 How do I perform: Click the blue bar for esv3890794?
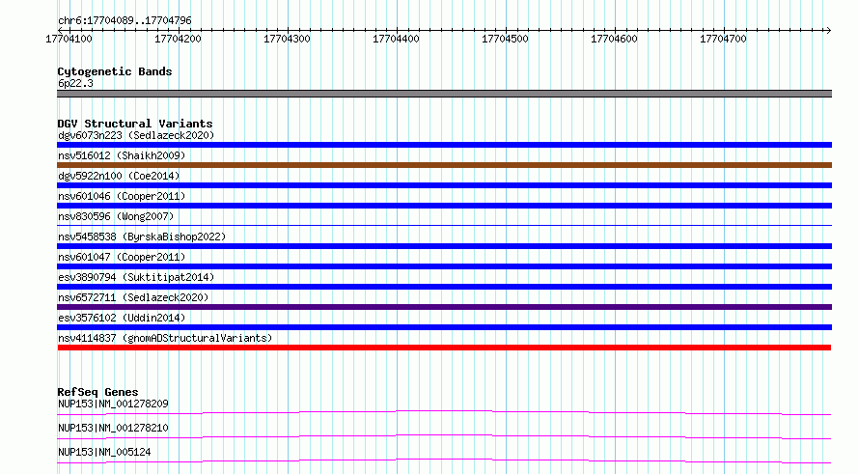[x=444, y=287]
